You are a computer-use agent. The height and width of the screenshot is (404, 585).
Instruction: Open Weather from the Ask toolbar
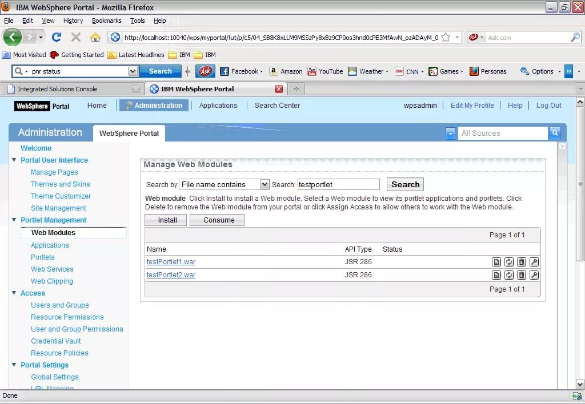pyautogui.click(x=368, y=71)
